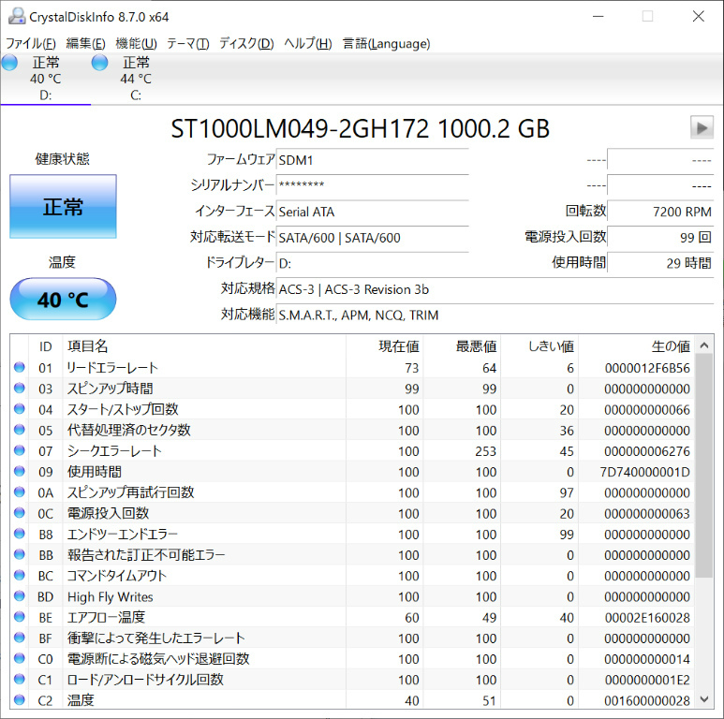The image size is (724, 719).
Task: Click the CrystalDiskInfo app icon in title bar
Action: click(17, 17)
